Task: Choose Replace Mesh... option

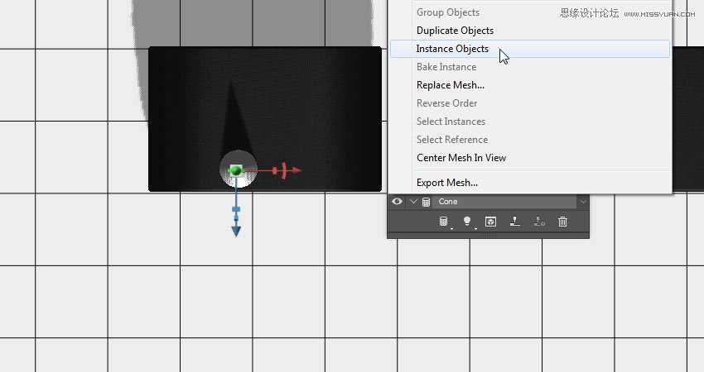Action: pos(450,85)
